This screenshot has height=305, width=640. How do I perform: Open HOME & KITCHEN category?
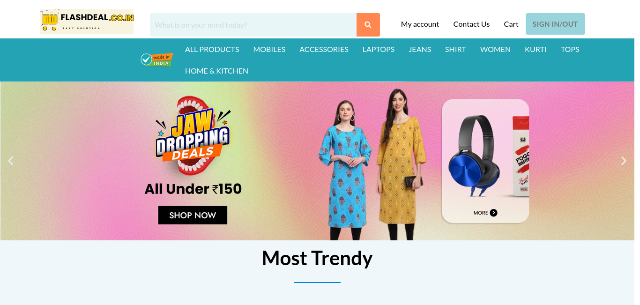[216, 71]
